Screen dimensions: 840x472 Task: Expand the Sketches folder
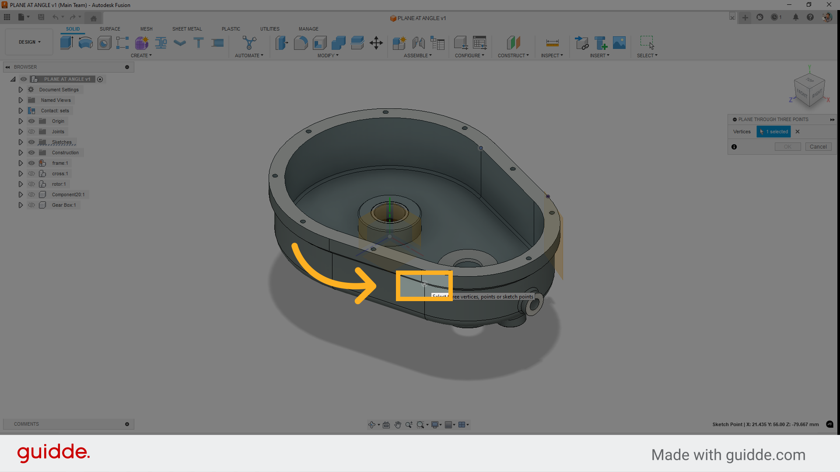pos(20,142)
